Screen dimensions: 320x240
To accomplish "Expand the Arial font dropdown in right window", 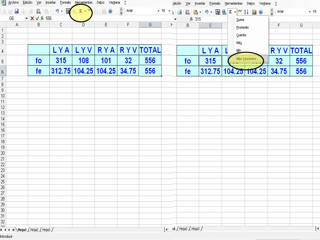I will pyautogui.click(x=310, y=12).
